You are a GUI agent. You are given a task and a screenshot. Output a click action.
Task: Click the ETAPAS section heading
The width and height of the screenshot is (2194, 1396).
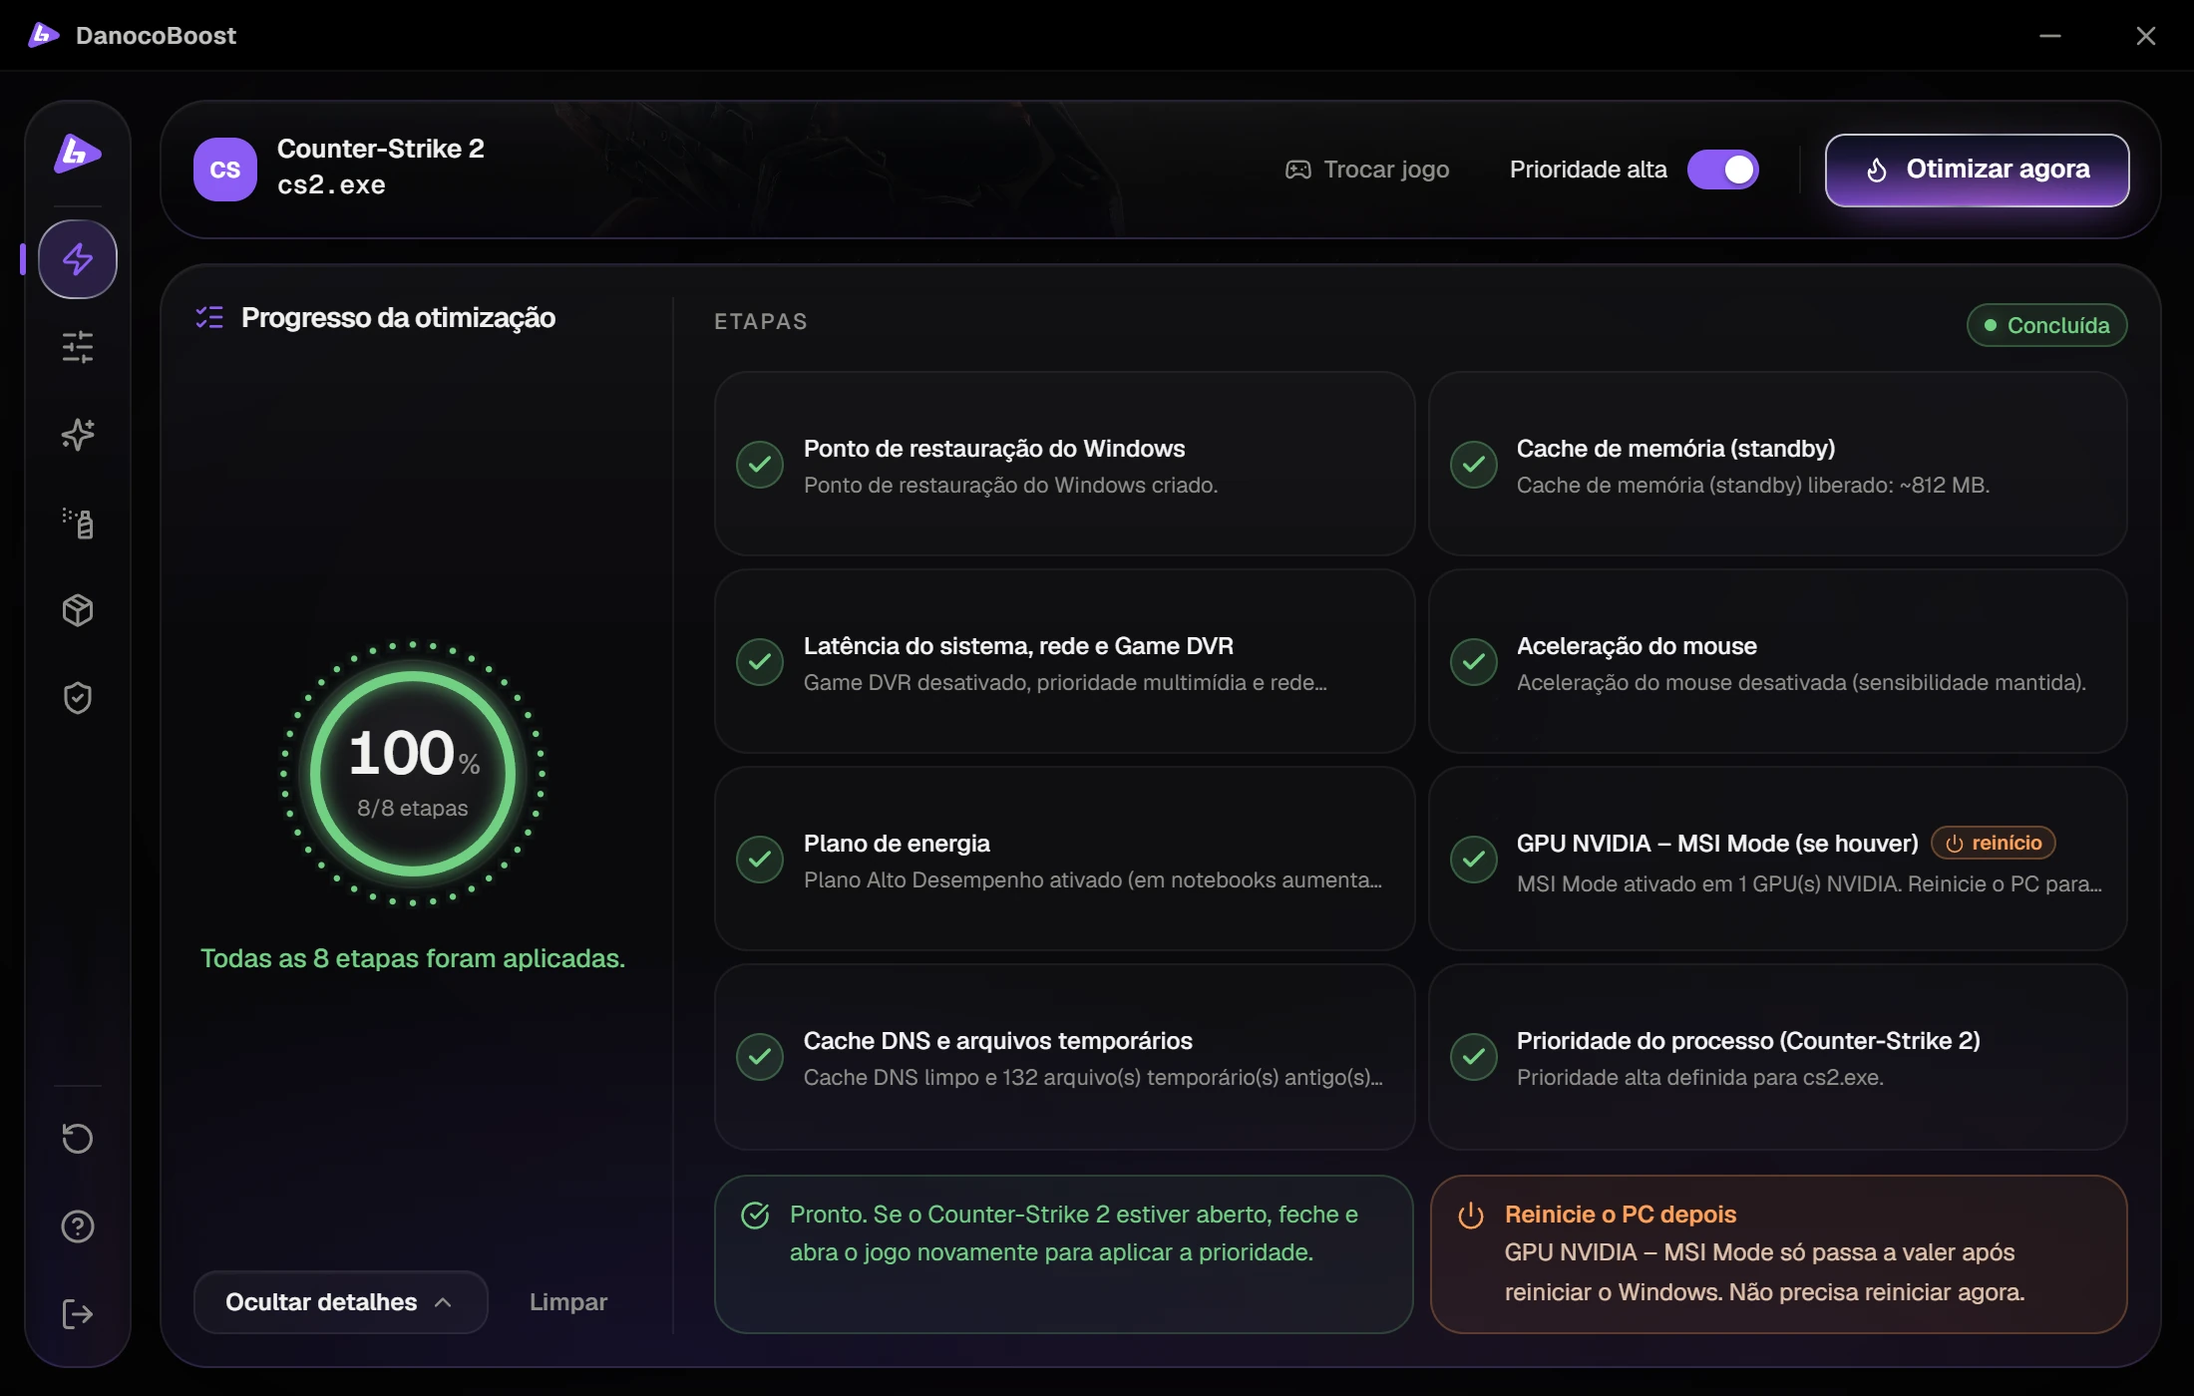pos(761,321)
